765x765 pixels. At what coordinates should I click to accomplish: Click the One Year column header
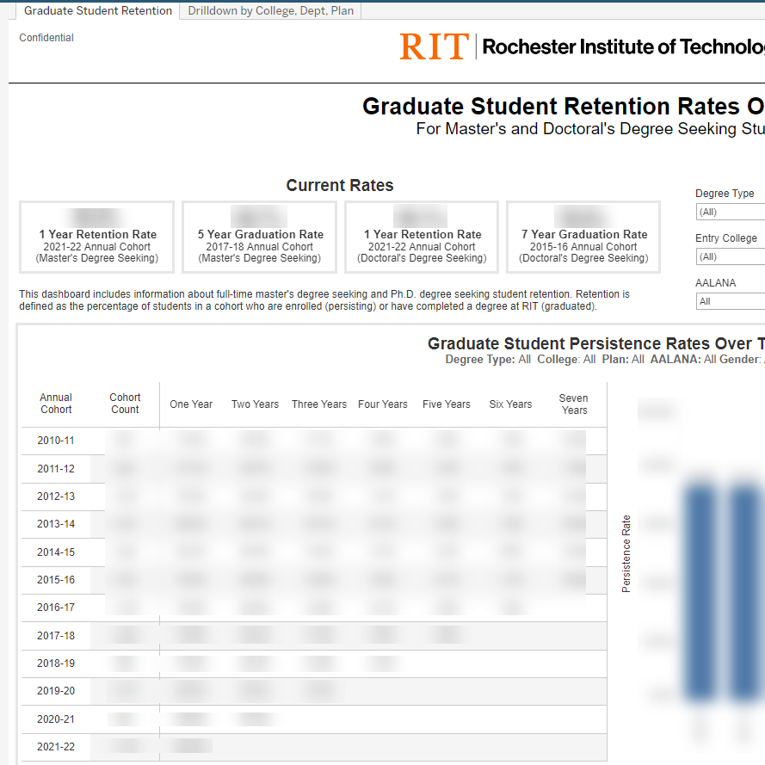[x=191, y=404]
